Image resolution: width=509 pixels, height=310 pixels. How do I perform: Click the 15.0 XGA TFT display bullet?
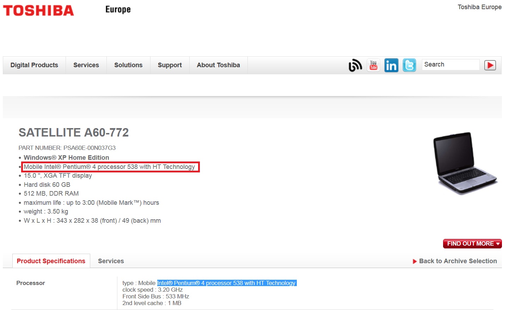[58, 176]
